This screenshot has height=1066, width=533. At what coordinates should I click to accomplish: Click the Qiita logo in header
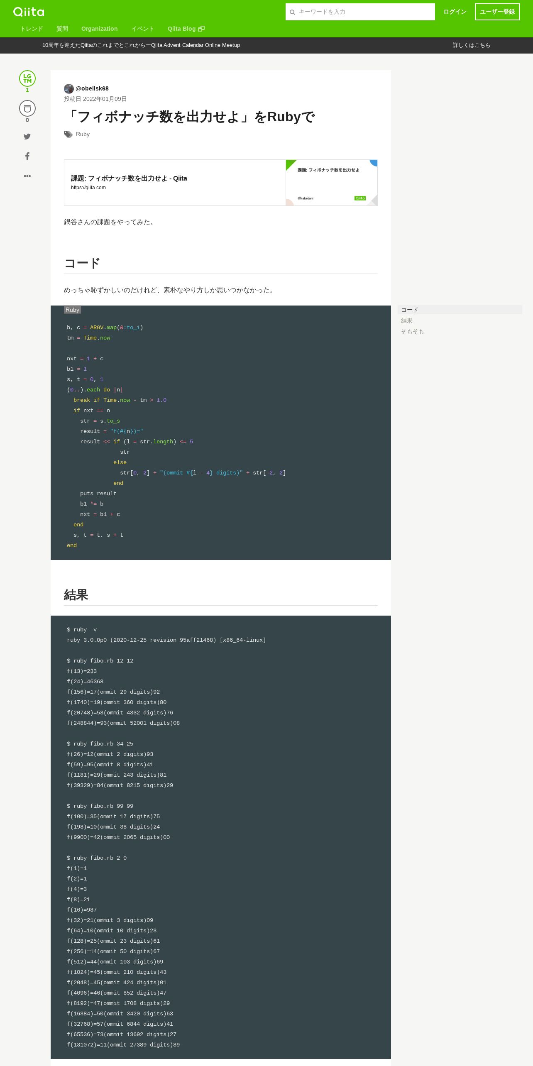point(29,12)
